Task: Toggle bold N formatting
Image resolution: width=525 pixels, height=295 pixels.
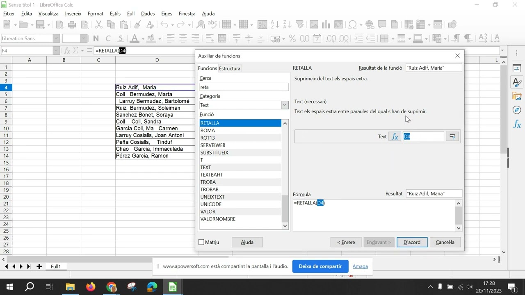Action: [x=96, y=39]
